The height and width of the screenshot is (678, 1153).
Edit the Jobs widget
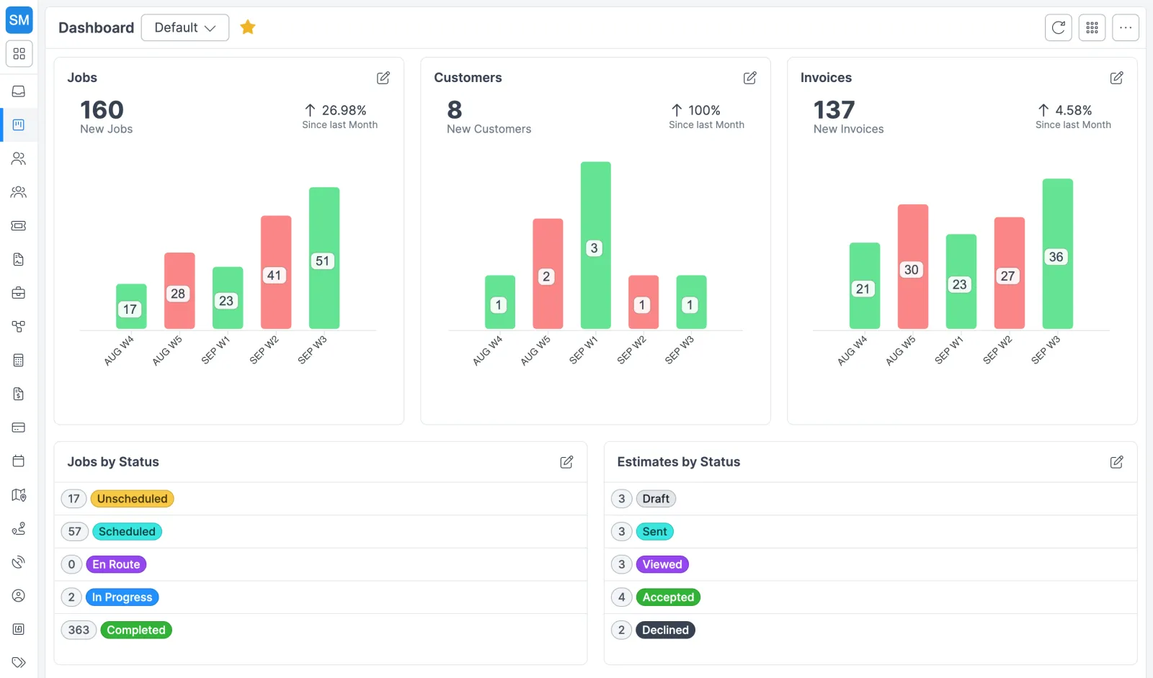[383, 78]
